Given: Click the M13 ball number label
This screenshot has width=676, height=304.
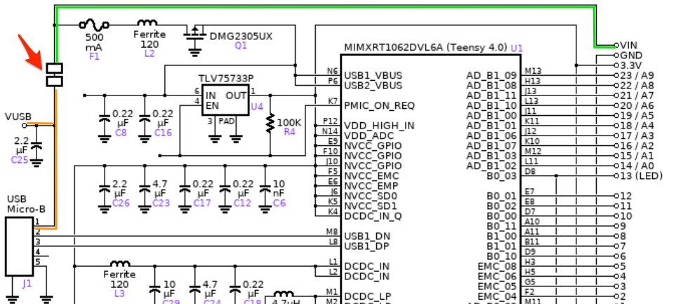Looking at the screenshot, I should click(533, 71).
